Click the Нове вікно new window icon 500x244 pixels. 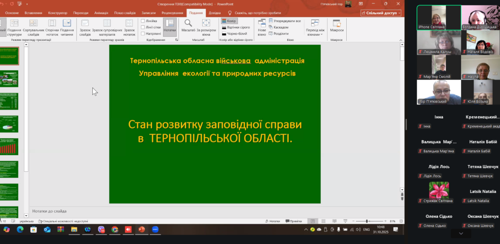point(262,27)
